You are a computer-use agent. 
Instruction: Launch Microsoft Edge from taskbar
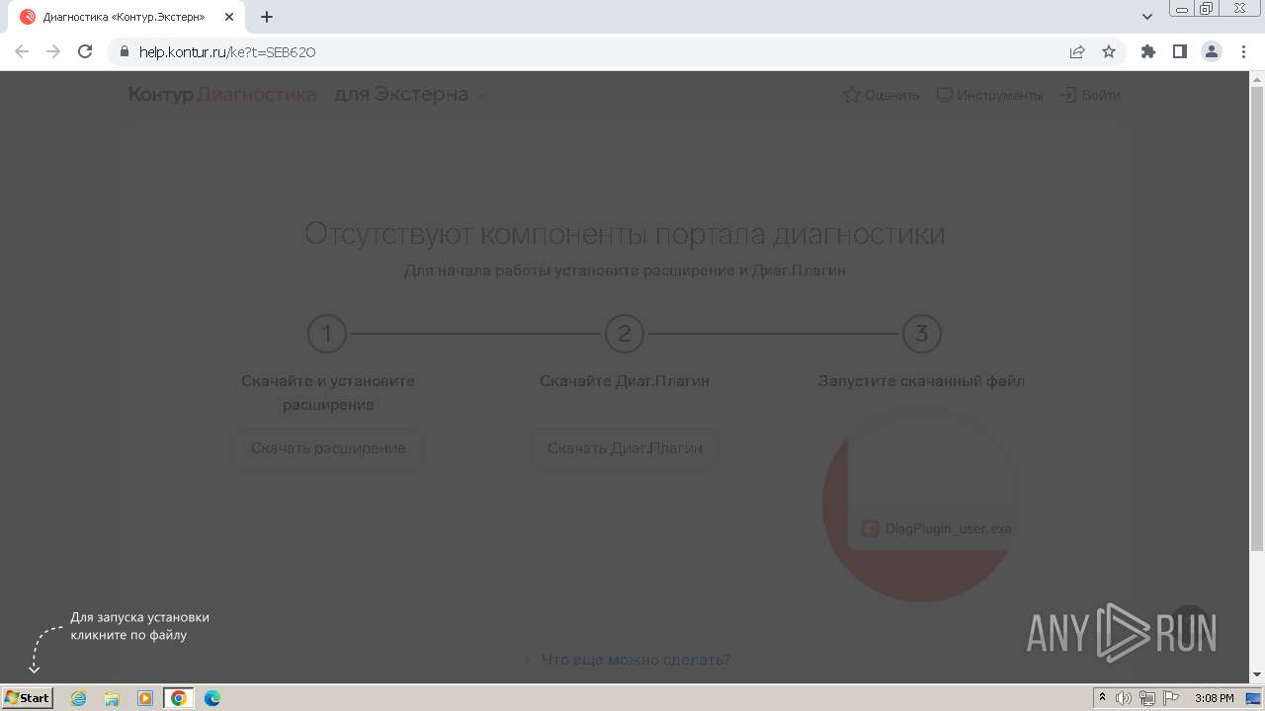(x=212, y=698)
